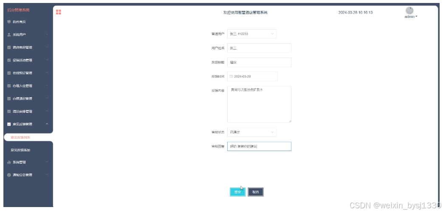The height and width of the screenshot is (213, 443).
Task: Open the admin account dropdown caret
Action: [416, 17]
